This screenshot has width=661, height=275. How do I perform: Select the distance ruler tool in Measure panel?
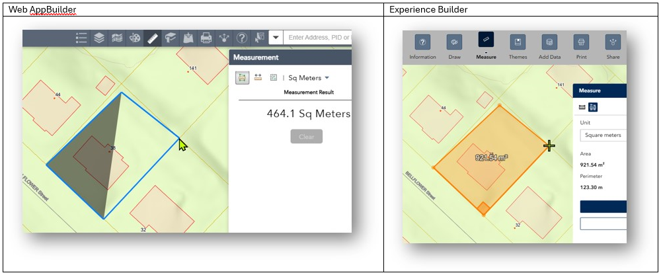point(582,107)
